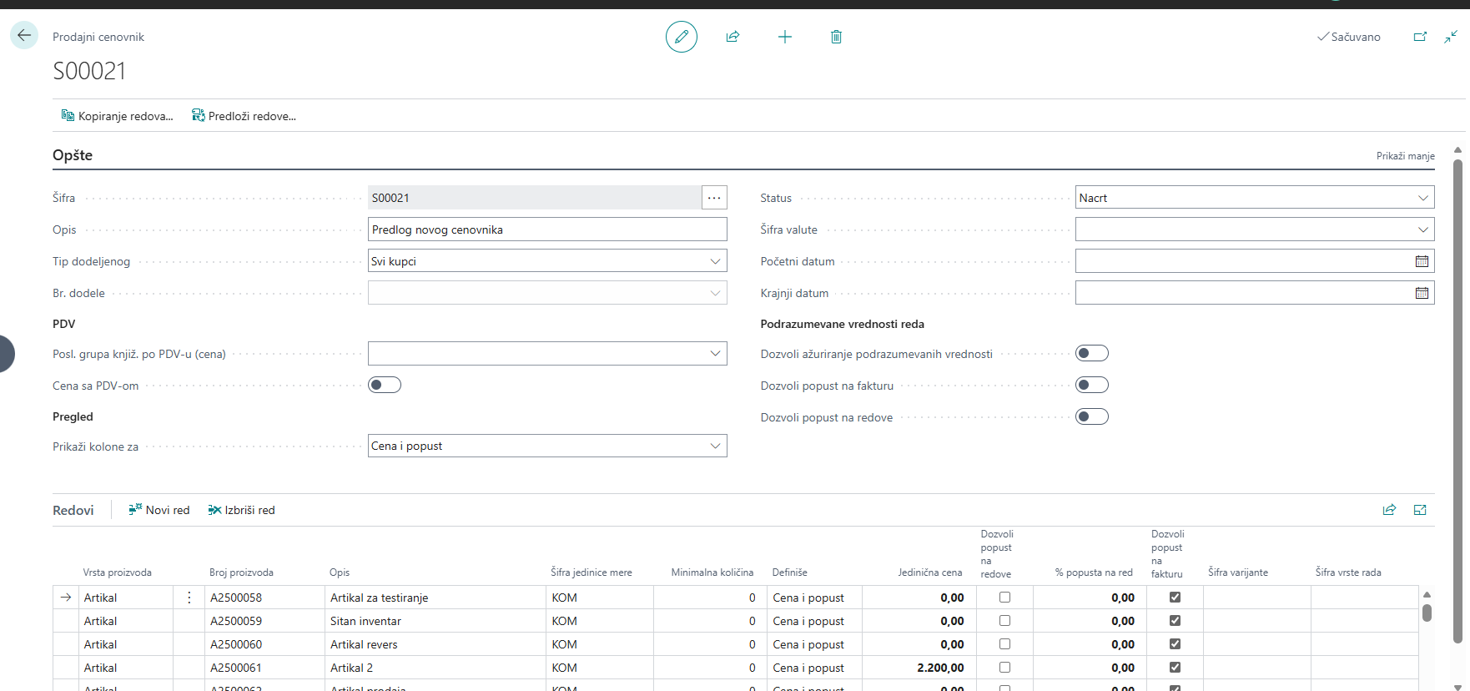1470x691 pixels.
Task: Click Novi red button
Action: (x=159, y=510)
